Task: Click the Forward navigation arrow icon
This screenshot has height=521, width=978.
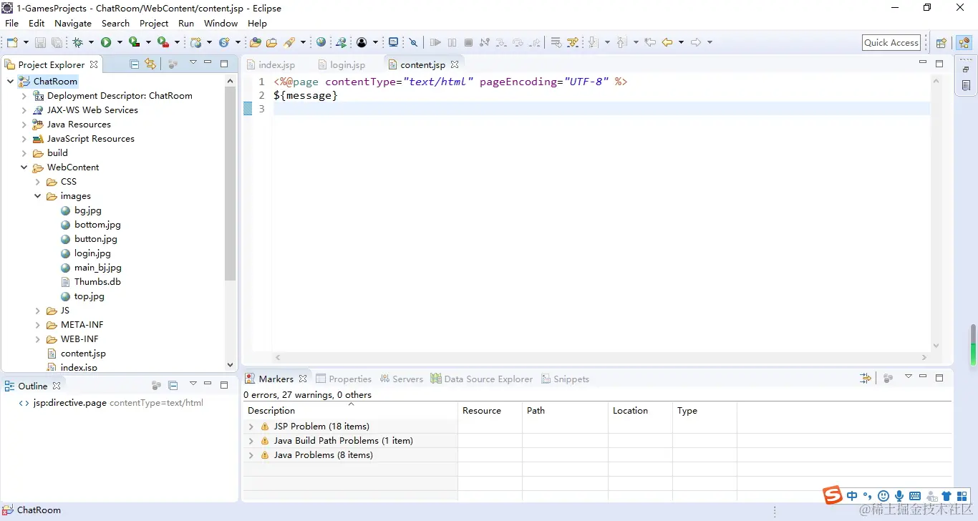Action: point(696,42)
